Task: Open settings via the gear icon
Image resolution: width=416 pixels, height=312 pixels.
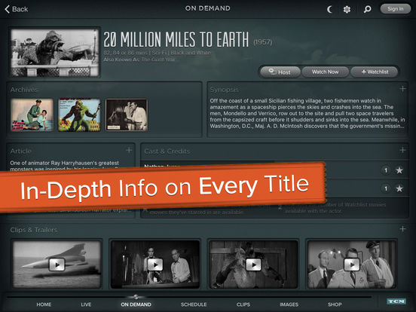Action: 347,10
